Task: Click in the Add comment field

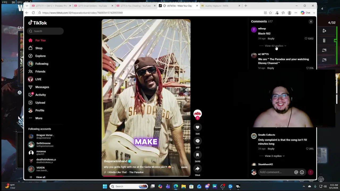Action: coord(276,172)
